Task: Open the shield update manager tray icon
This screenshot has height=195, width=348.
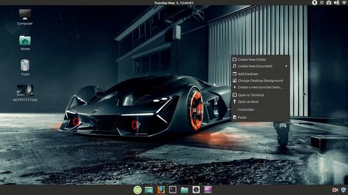Action: click(343, 190)
